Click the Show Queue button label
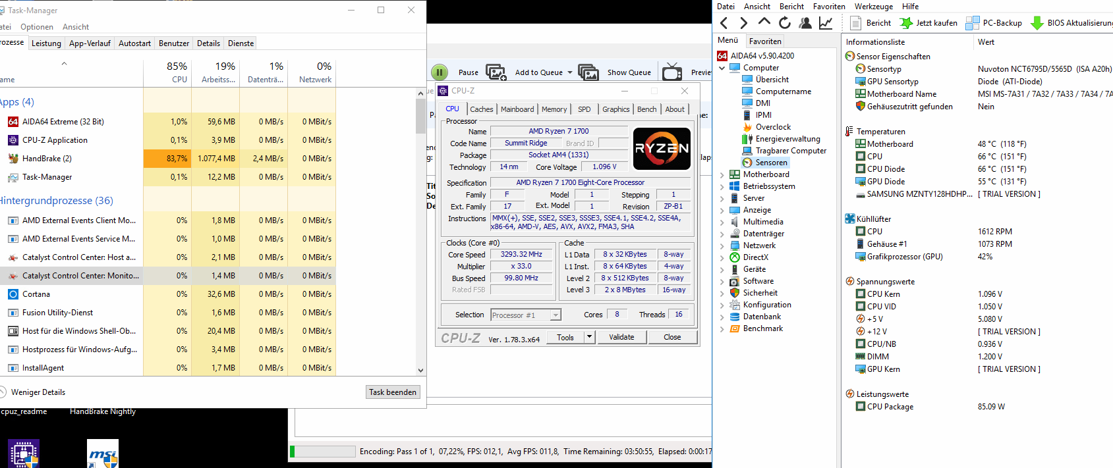Image resolution: width=1113 pixels, height=468 pixels. pos(629,72)
